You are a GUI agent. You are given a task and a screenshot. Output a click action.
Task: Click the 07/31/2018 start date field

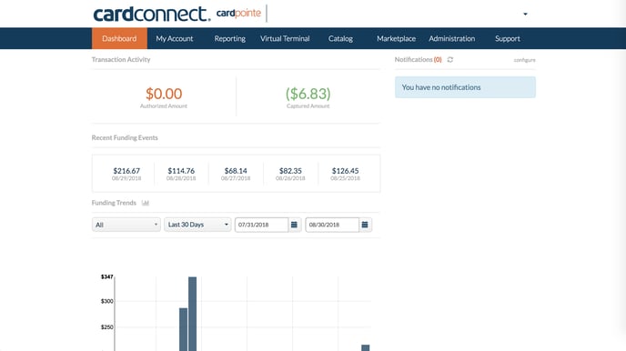[x=261, y=225]
